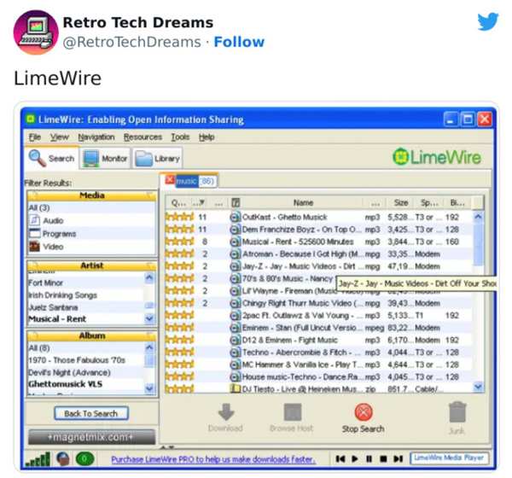Collapse the Media filter panel arrow

150,195
